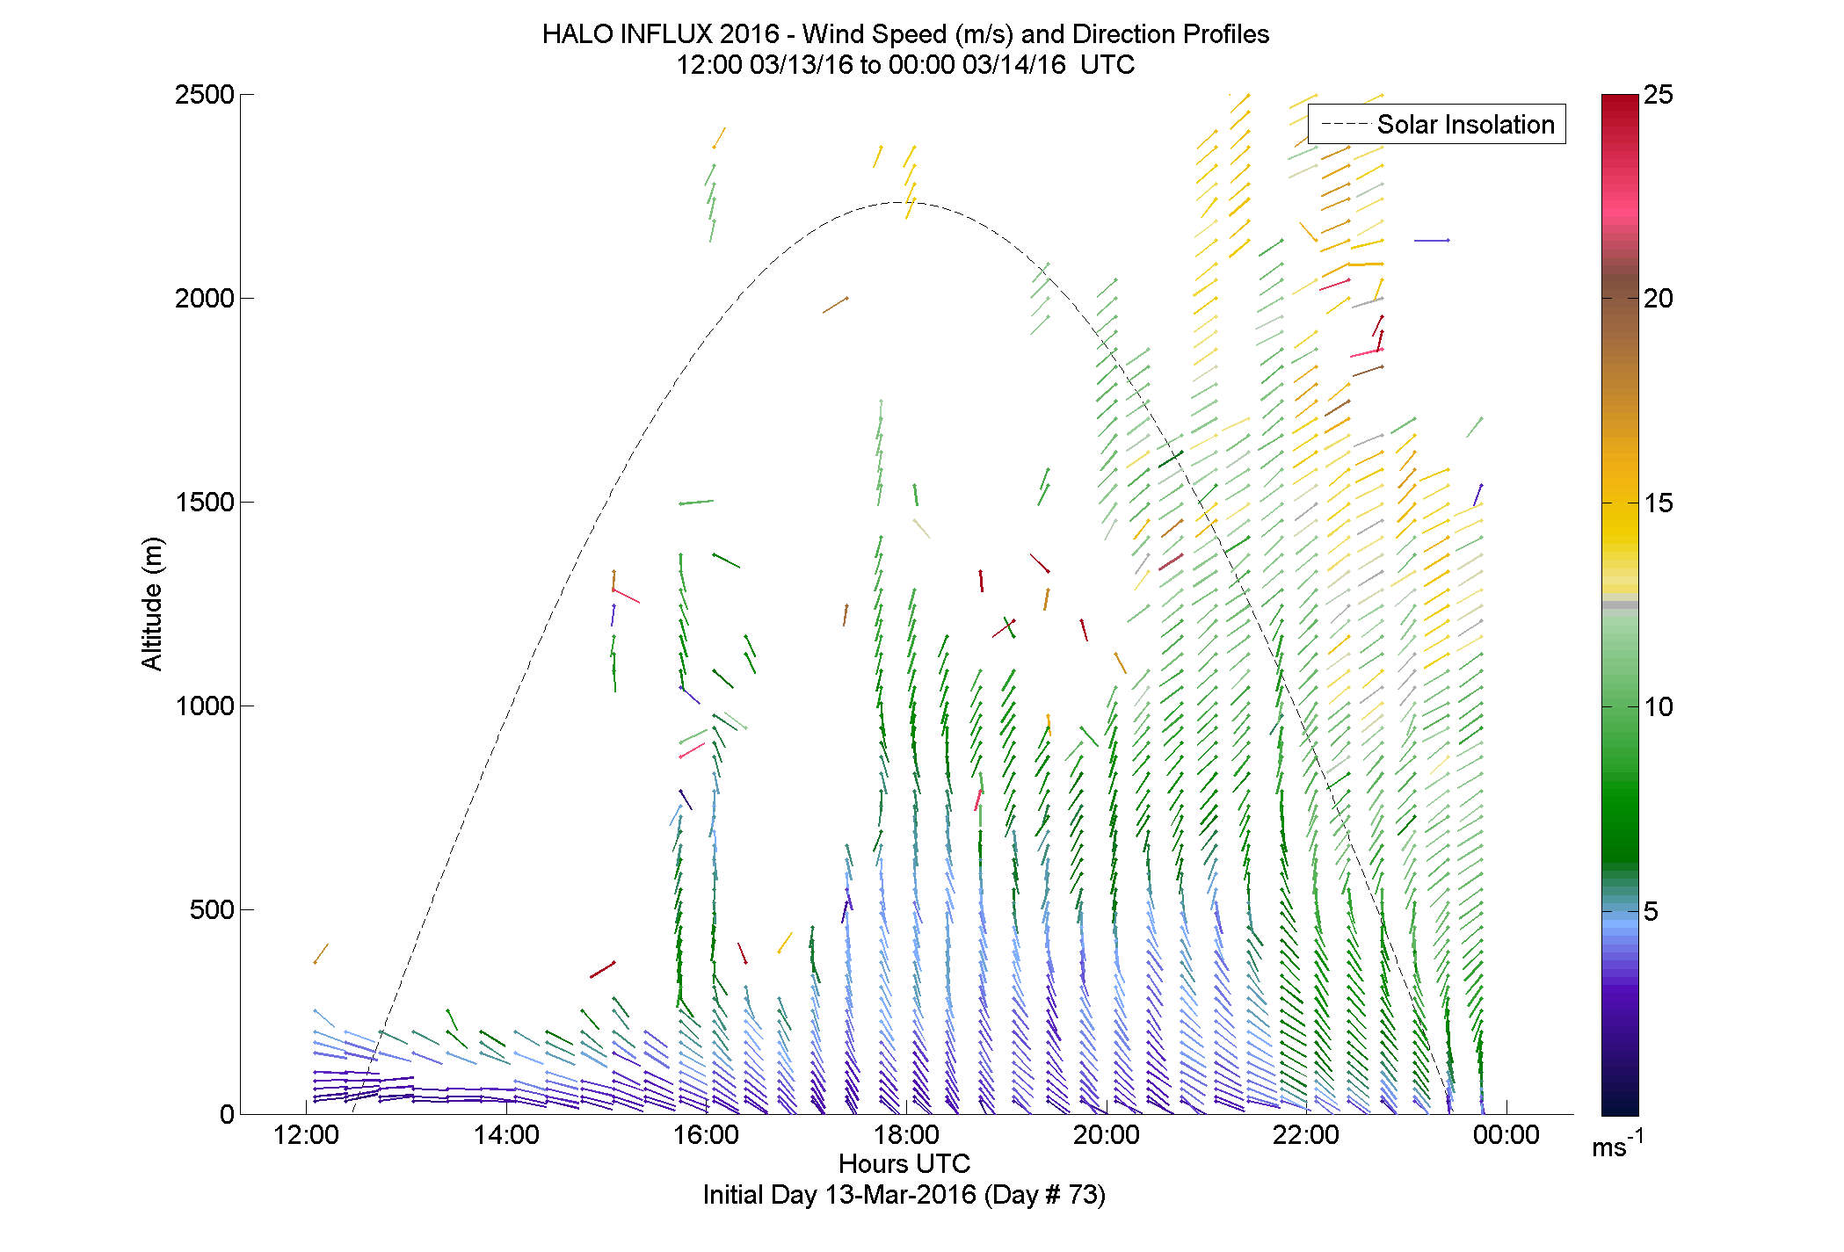Click the colorbar label 15
This screenshot has width=1844, height=1252.
[1658, 503]
